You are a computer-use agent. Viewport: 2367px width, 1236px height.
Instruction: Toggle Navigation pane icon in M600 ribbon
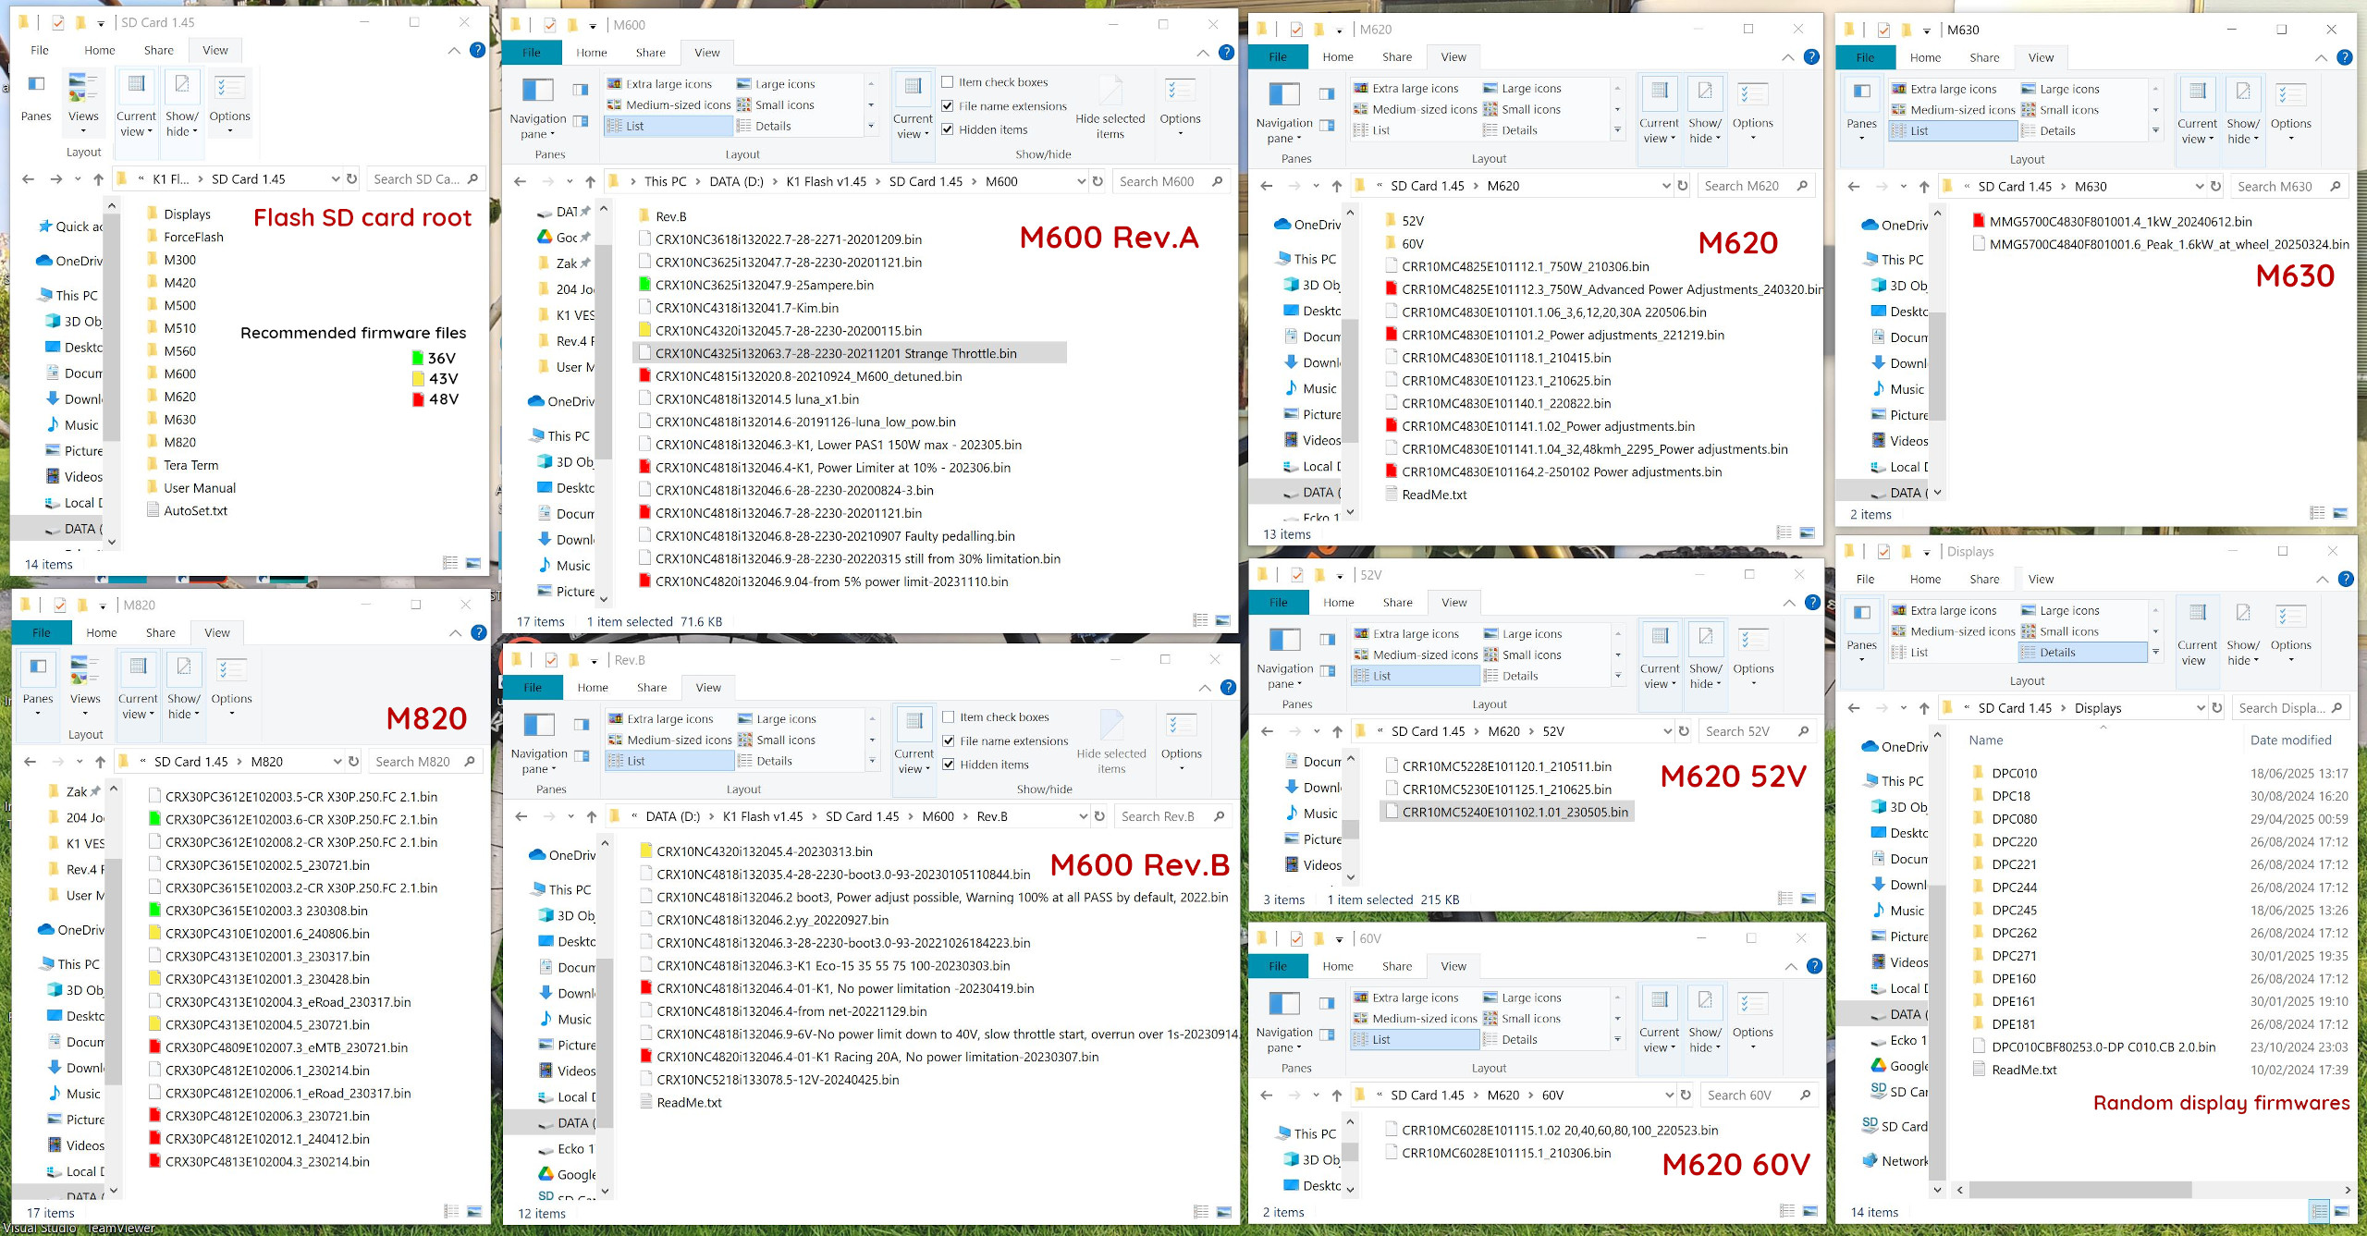click(537, 91)
